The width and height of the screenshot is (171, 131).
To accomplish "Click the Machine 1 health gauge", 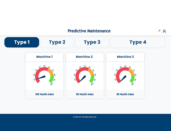I will 44,75.
